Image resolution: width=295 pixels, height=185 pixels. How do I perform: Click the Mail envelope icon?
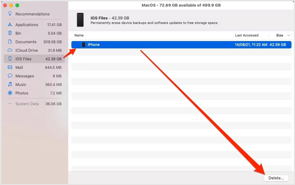tap(10, 67)
